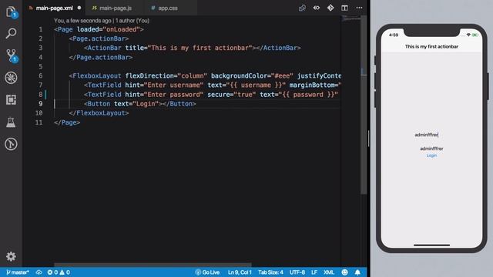Change the UTF-8 file encoding
This screenshot has height=277, width=493.
pos(297,272)
